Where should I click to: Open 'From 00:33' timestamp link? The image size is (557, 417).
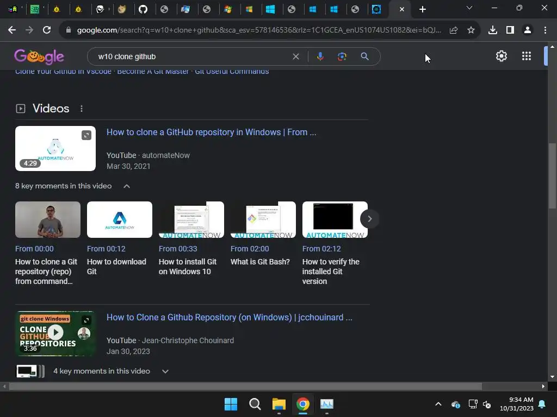(x=178, y=249)
